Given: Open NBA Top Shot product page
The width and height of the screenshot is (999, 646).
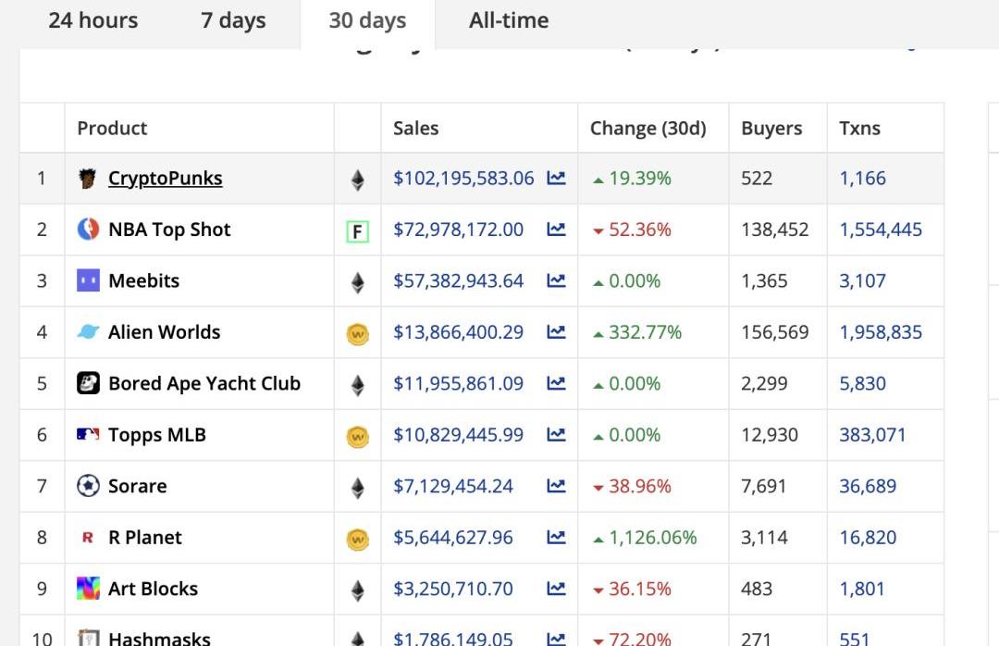Looking at the screenshot, I should pyautogui.click(x=169, y=229).
